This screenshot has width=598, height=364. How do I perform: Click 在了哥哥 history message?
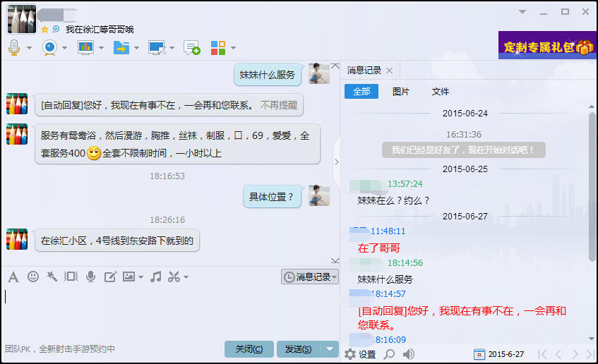pyautogui.click(x=379, y=248)
